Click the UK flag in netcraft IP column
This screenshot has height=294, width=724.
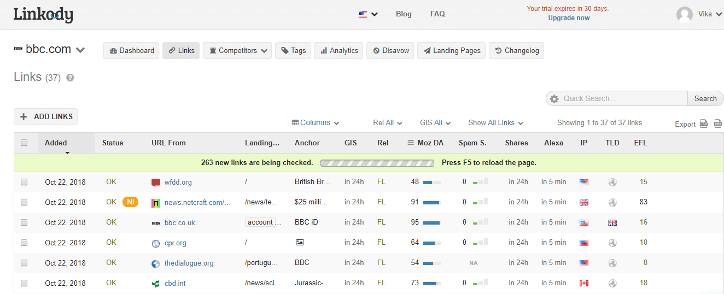584,202
